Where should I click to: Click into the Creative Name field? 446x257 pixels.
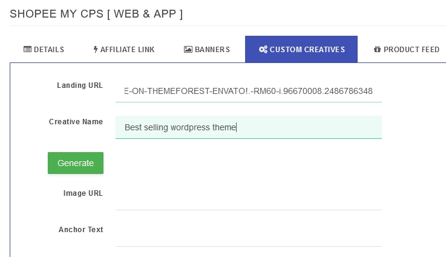(x=249, y=127)
